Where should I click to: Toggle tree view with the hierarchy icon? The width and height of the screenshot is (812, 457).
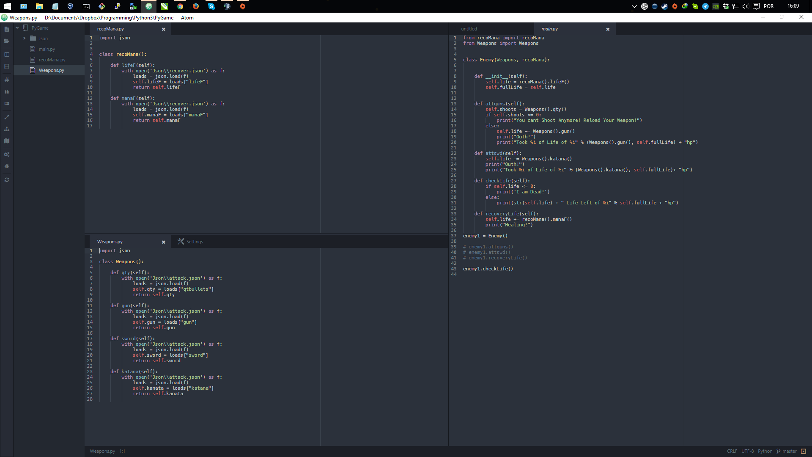pyautogui.click(x=7, y=129)
